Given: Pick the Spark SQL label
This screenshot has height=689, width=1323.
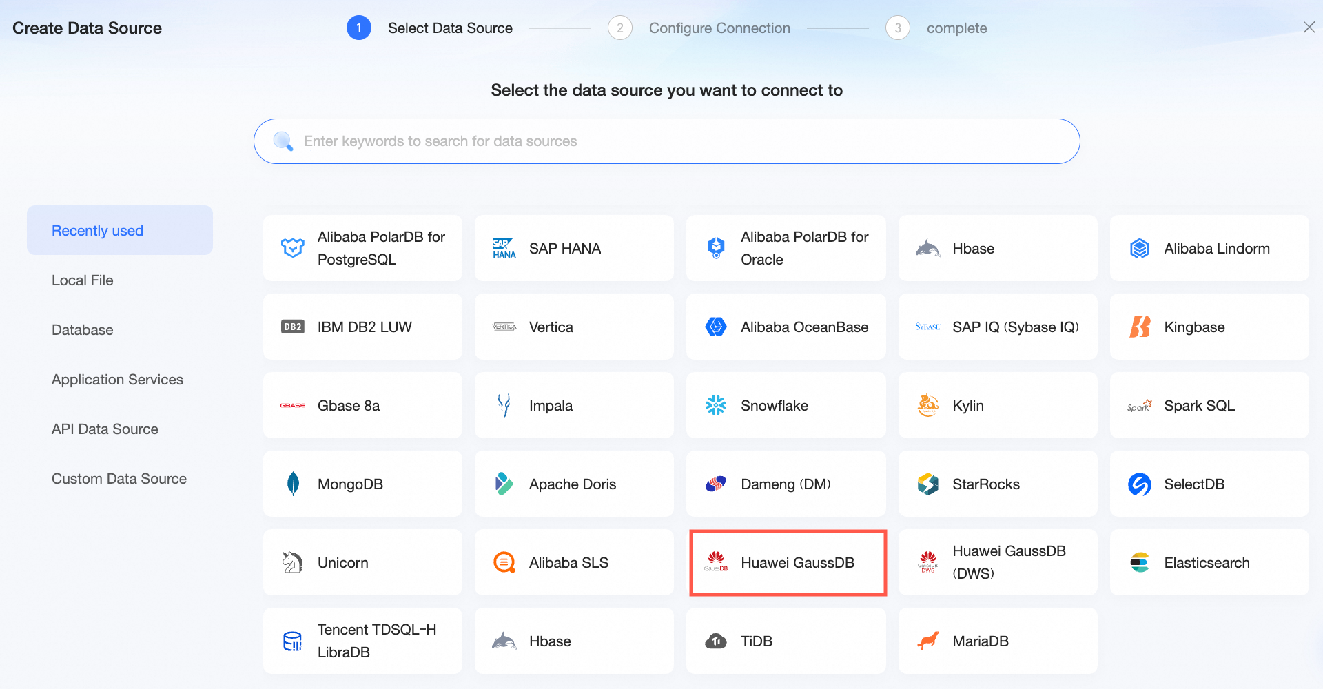Looking at the screenshot, I should (1199, 405).
